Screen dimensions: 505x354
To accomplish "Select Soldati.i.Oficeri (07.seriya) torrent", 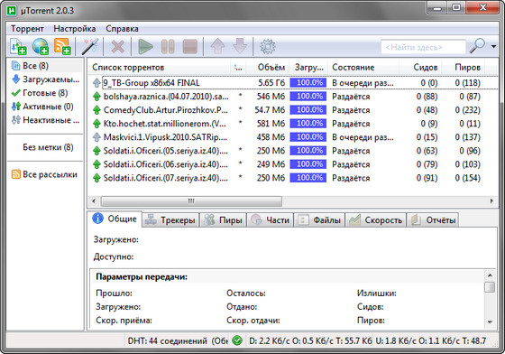I will [293, 178].
